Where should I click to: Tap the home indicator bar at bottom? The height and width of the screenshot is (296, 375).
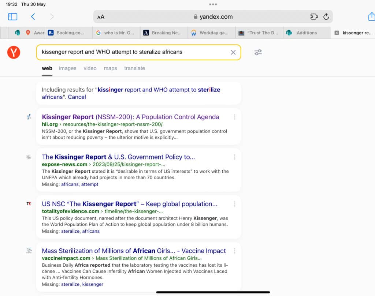(213, 292)
